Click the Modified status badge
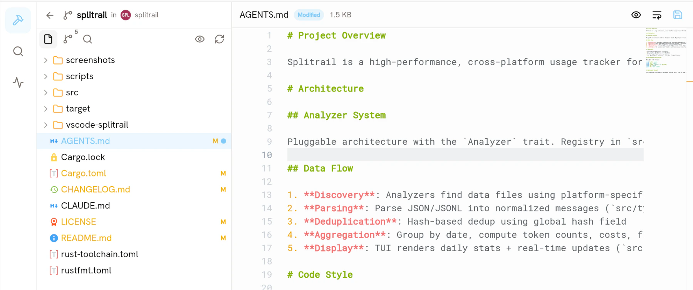693x290 pixels. 309,15
